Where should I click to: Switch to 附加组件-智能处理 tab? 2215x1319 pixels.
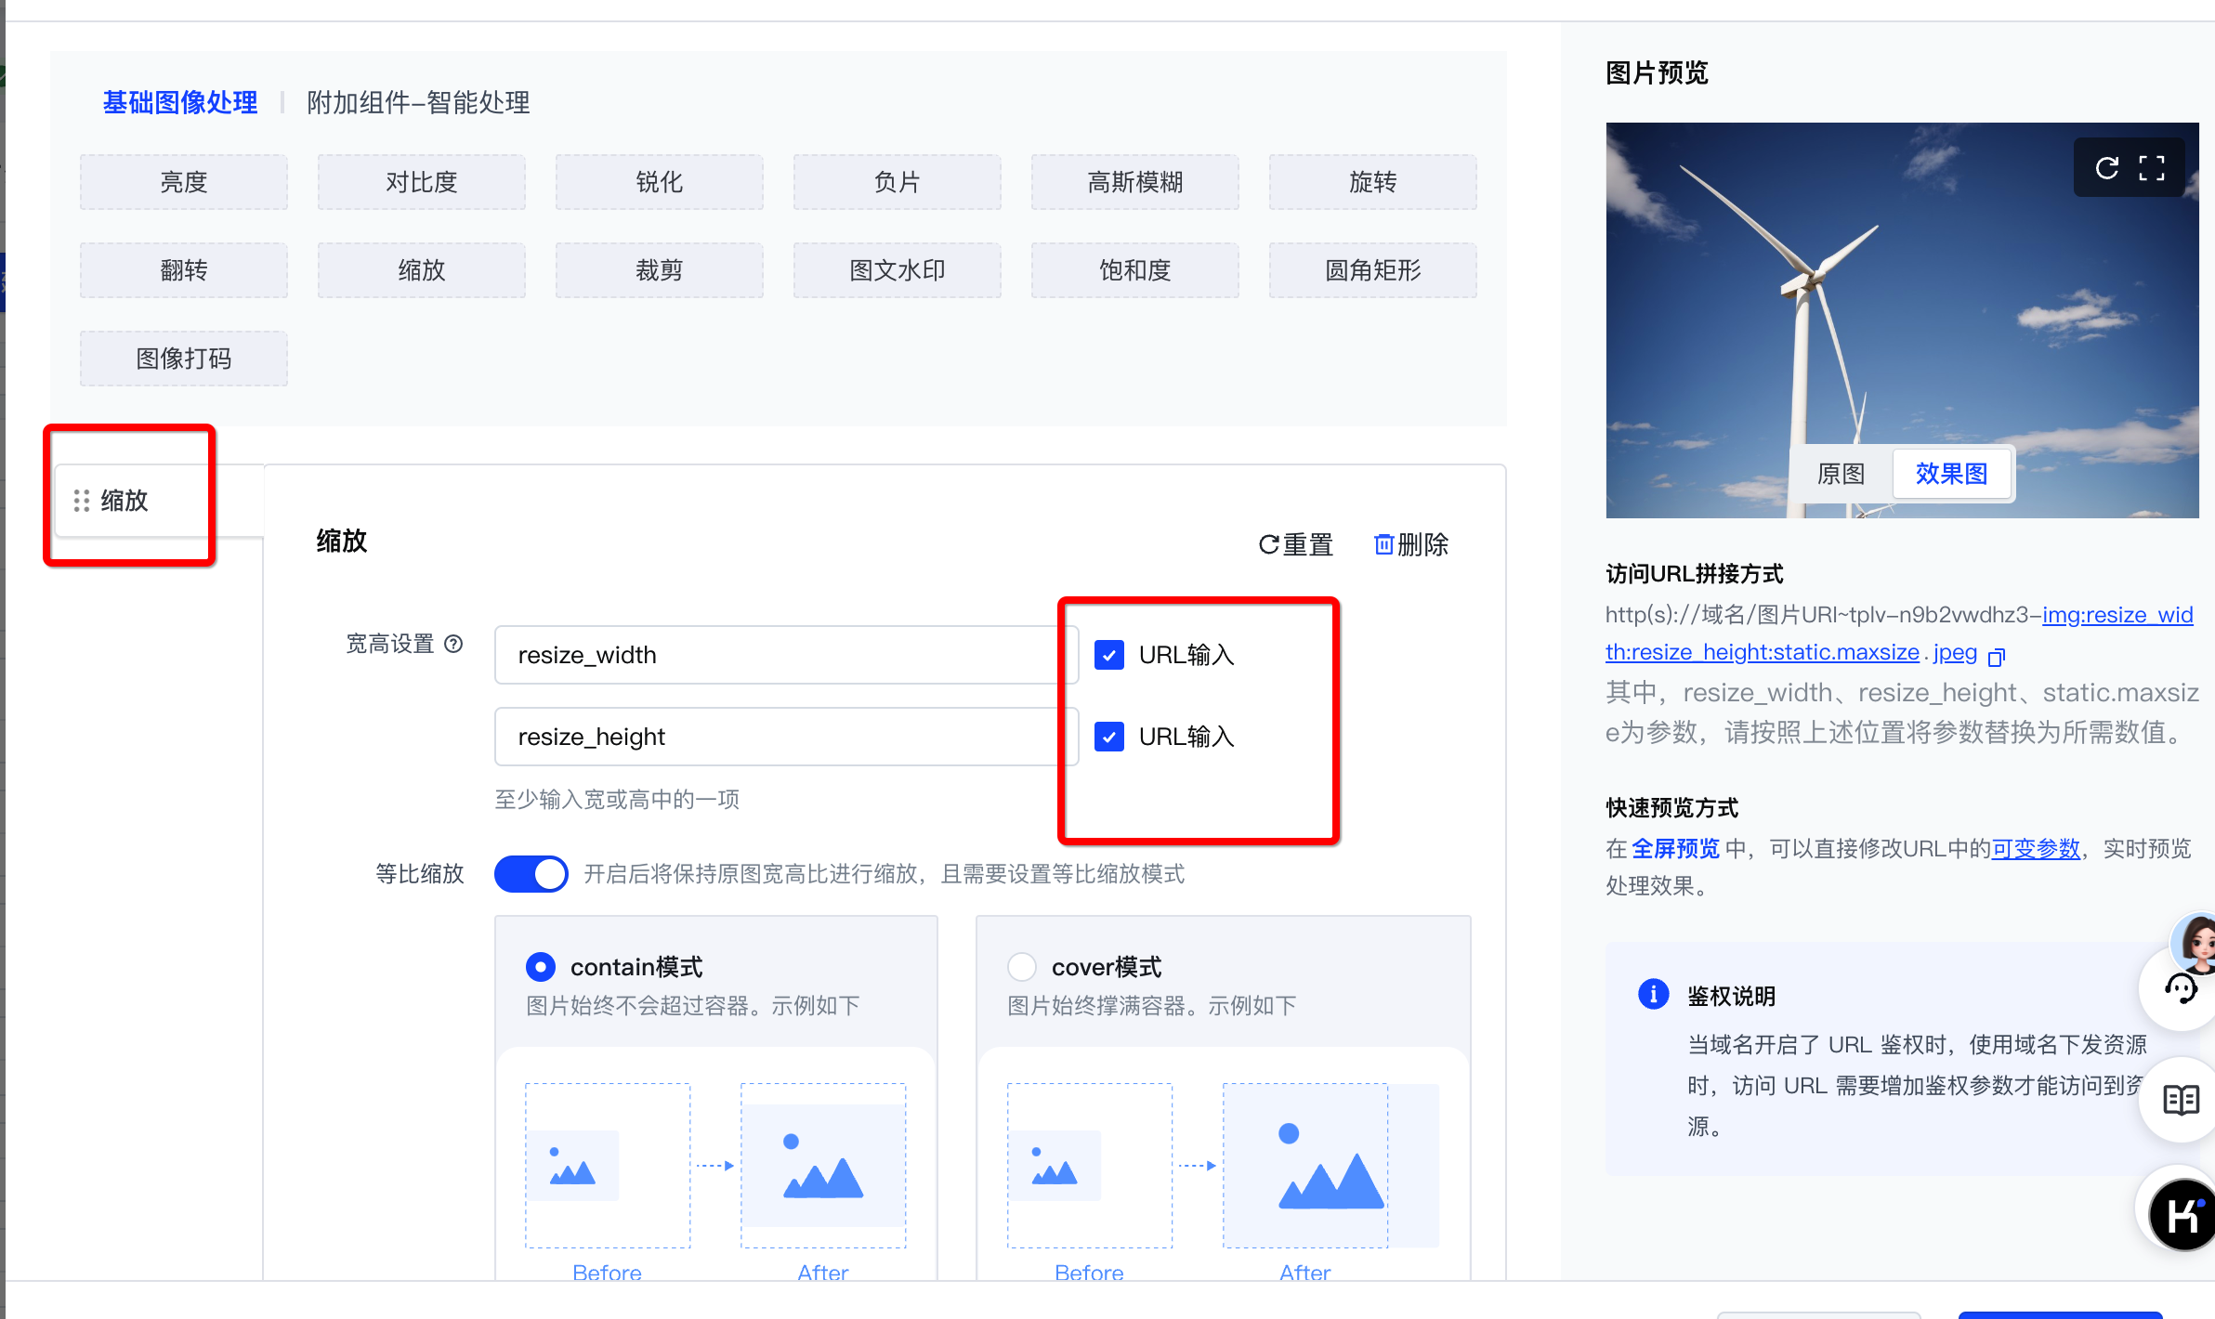click(x=418, y=102)
